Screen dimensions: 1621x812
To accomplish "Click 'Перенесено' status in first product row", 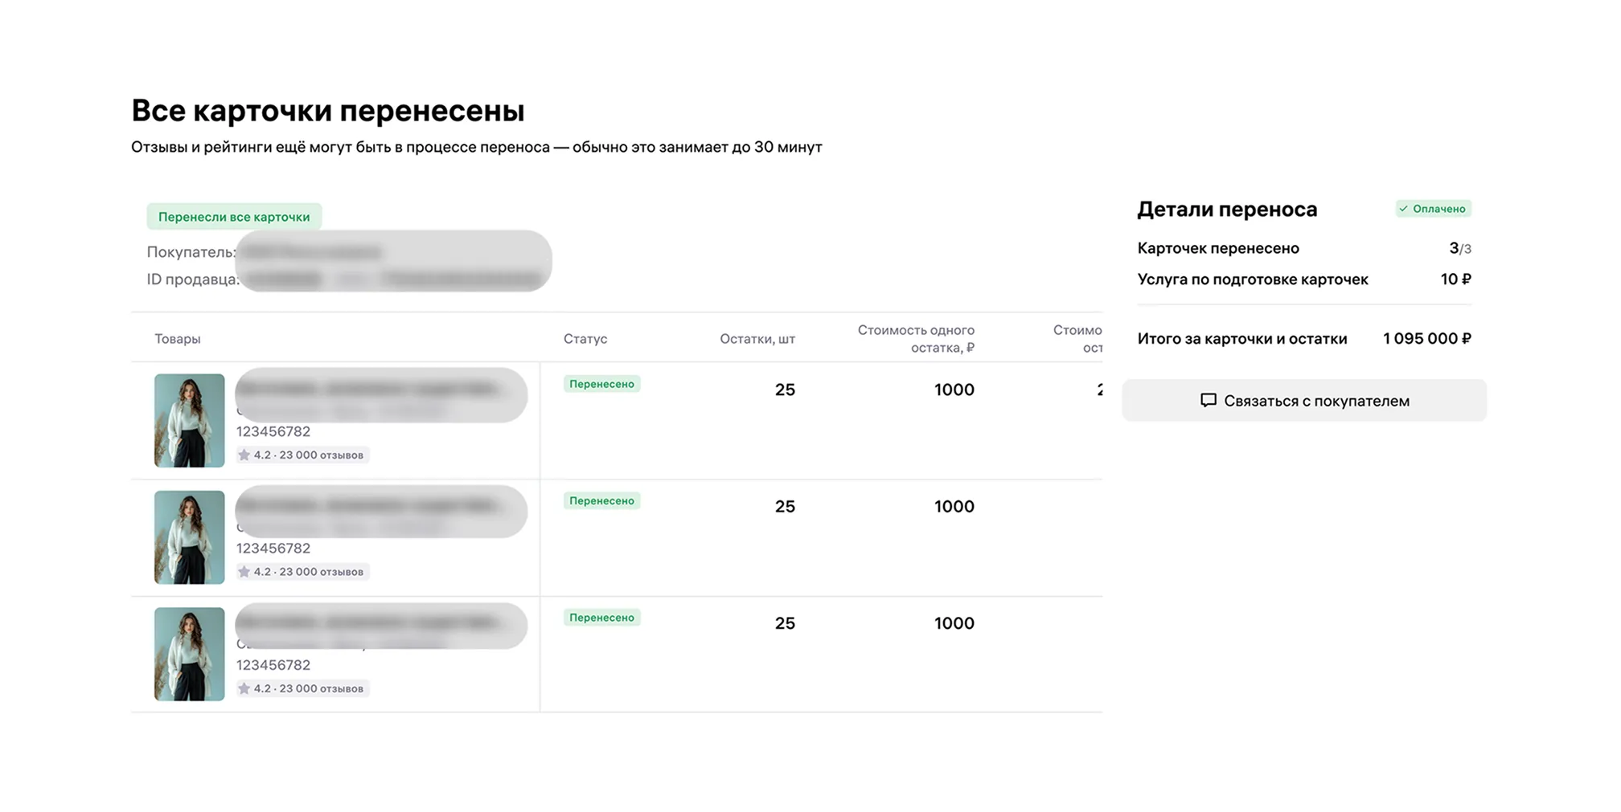I will (601, 384).
